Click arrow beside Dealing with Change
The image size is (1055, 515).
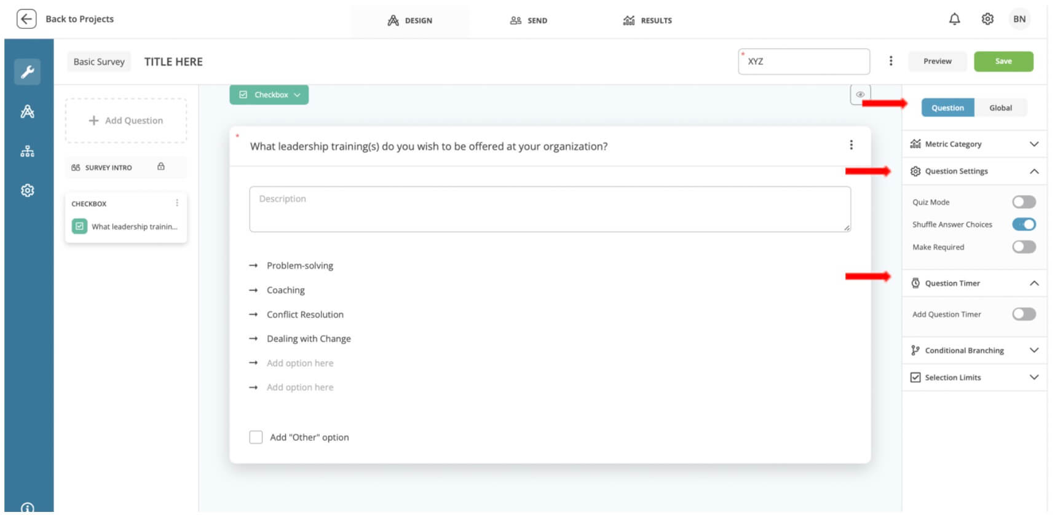[x=253, y=339]
